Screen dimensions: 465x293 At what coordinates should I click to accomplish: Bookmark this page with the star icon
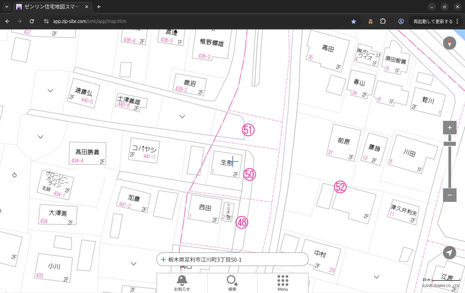coord(354,21)
